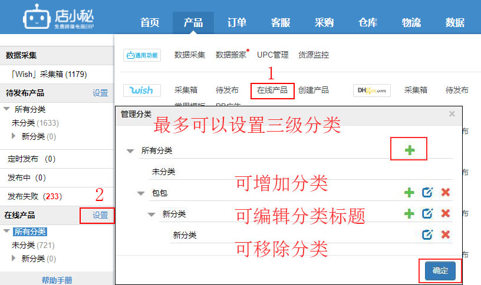Open 设置 link next to 在线产品
Viewport: 481px width, 285px height.
(100, 215)
